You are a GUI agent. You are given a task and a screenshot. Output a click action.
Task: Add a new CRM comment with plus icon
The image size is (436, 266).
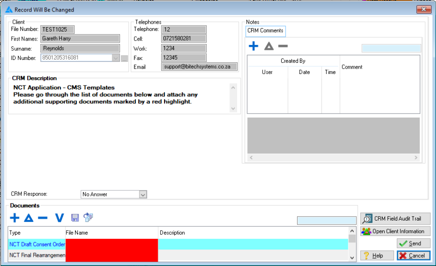[x=253, y=46]
